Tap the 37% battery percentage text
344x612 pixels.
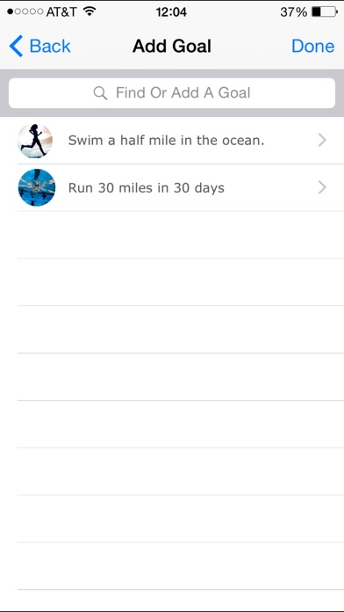pos(294,12)
